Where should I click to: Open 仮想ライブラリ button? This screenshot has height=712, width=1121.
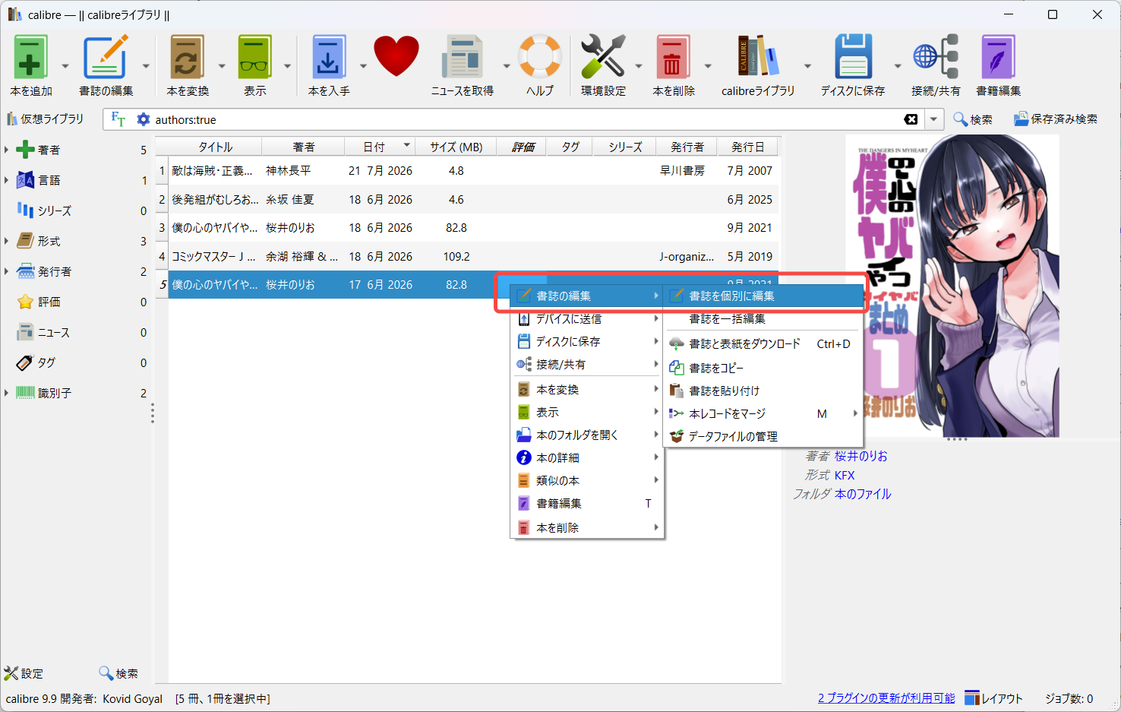coord(45,119)
